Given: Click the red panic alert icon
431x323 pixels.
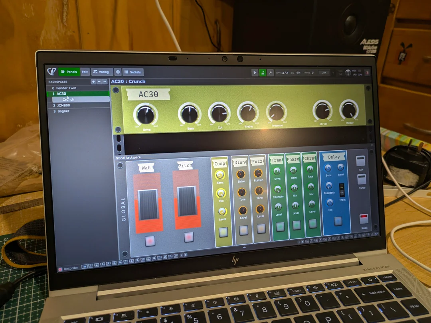Looking at the screenshot, I should [367, 73].
